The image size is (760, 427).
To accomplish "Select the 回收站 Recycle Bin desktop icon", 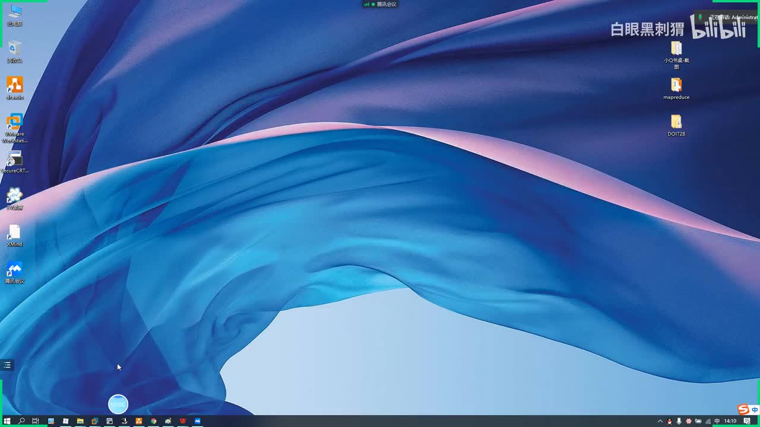I will click(x=14, y=52).
